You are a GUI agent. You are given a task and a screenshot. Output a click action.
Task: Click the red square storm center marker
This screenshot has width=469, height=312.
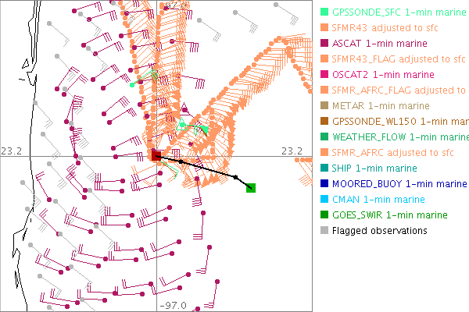point(156,156)
